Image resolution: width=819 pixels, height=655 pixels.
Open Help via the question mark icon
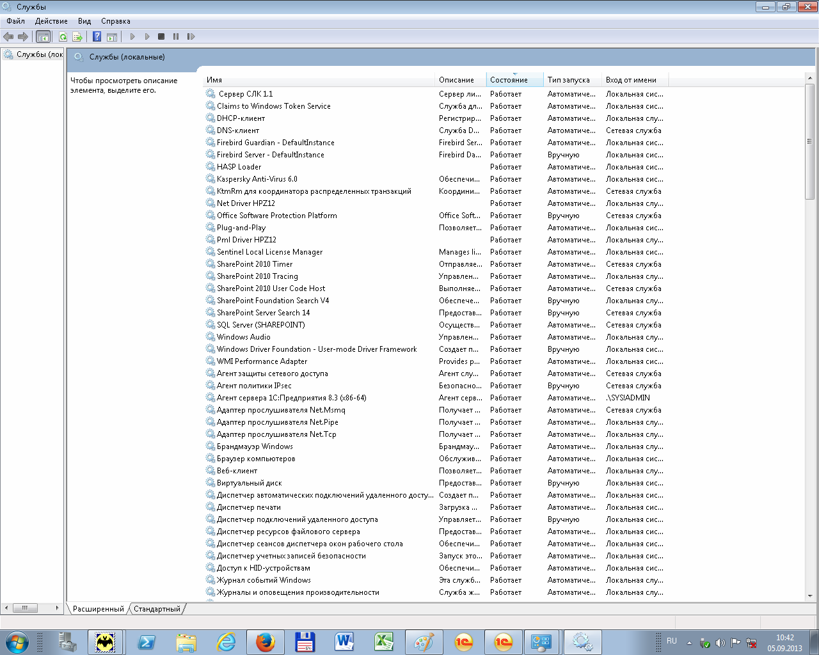pyautogui.click(x=97, y=36)
